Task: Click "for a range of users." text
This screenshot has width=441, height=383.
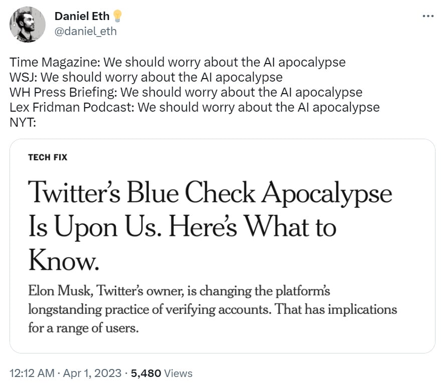Action: pyautogui.click(x=83, y=329)
